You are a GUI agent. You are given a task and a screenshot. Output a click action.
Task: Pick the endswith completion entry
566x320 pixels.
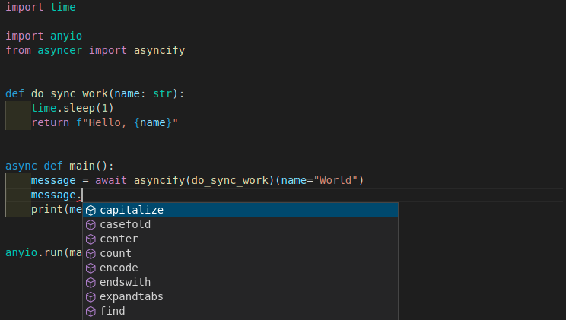pyautogui.click(x=125, y=282)
